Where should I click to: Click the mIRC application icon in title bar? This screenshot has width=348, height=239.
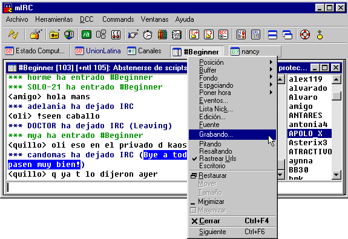coord(8,8)
